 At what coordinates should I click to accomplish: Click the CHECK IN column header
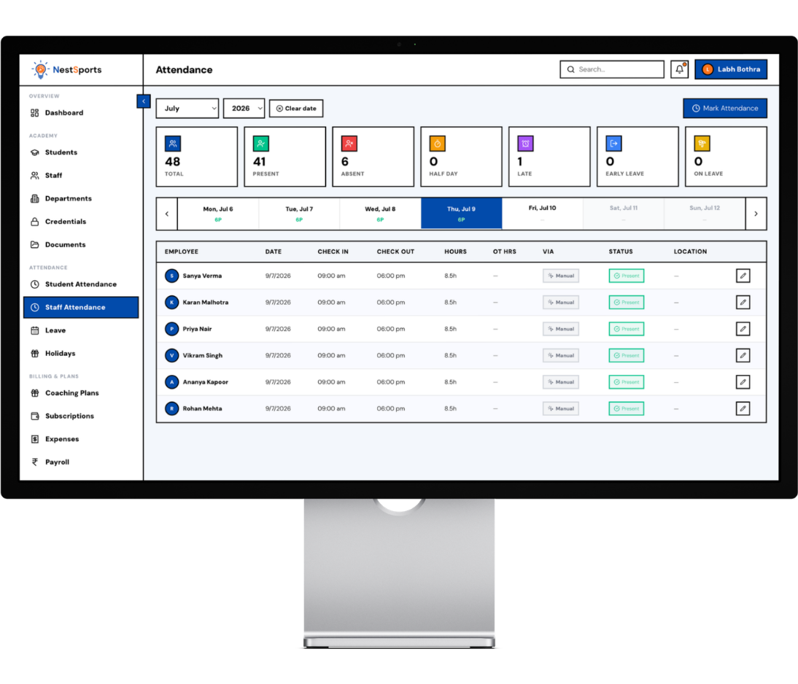click(333, 252)
